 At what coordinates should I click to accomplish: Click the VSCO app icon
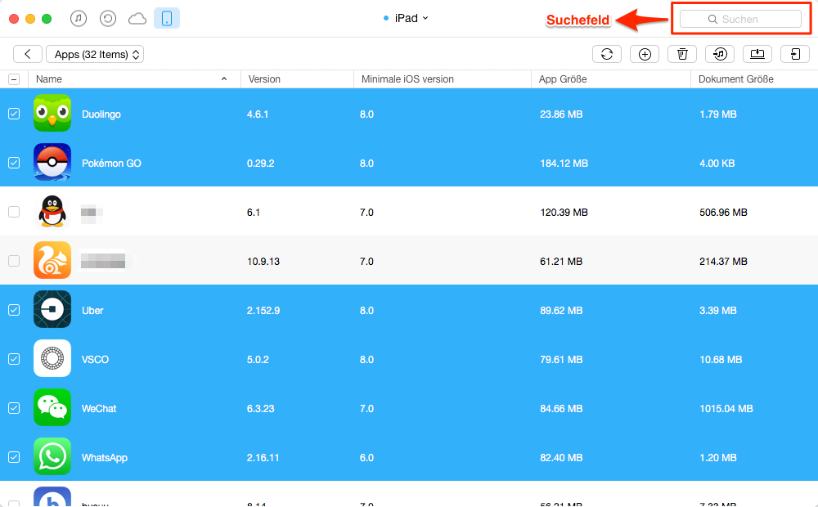[52, 358]
